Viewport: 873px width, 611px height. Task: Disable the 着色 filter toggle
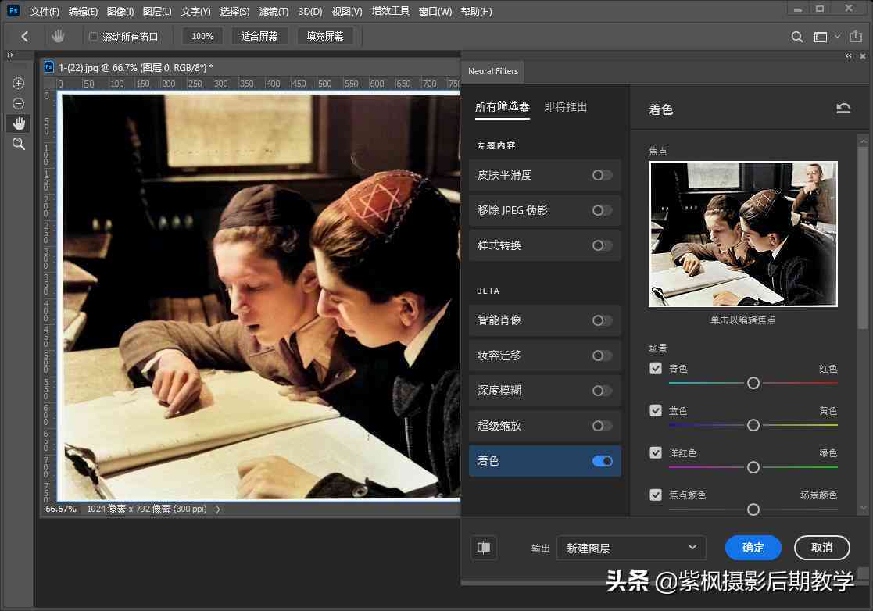point(603,461)
